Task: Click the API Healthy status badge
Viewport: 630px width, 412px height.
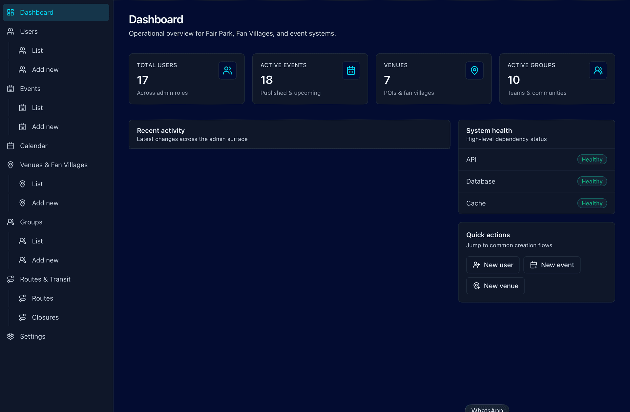Action: click(592, 159)
